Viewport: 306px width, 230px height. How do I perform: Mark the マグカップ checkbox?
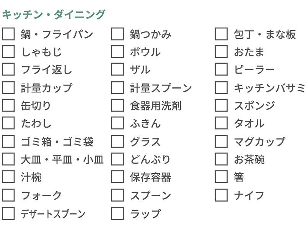(x=221, y=141)
